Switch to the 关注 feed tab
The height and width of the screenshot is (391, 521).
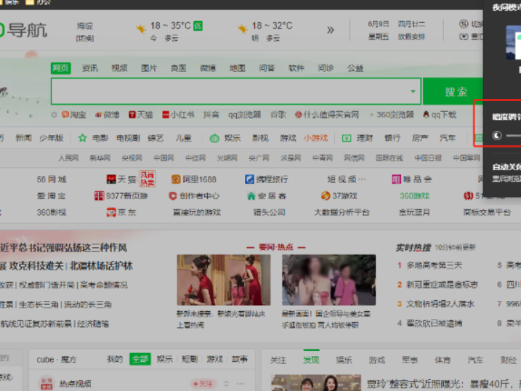coord(278,360)
